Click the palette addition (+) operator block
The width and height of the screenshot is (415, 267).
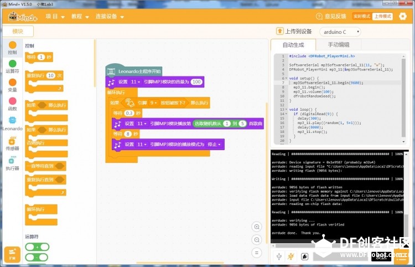tap(37, 247)
